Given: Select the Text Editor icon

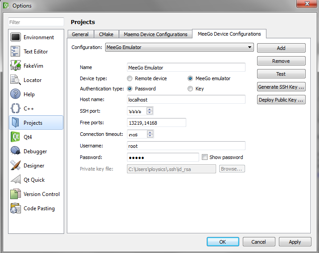Looking at the screenshot, I should (16, 52).
